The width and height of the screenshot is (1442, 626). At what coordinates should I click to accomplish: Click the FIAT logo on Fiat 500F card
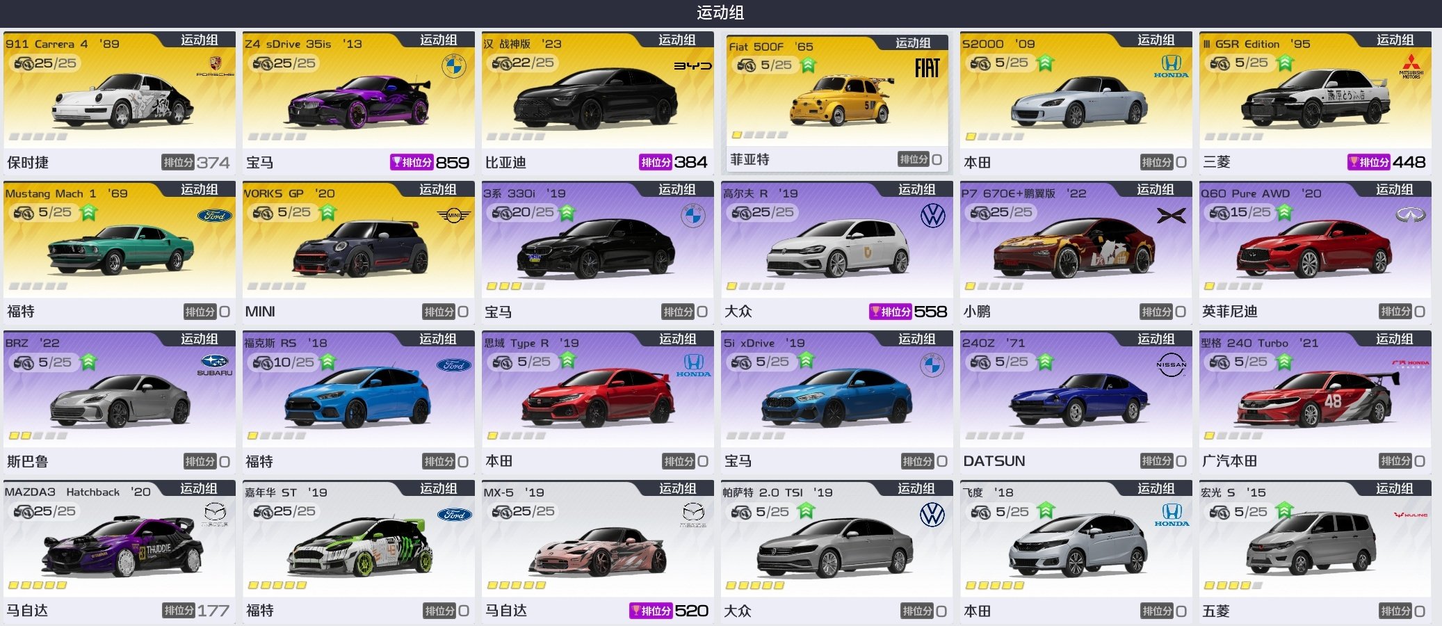927,68
